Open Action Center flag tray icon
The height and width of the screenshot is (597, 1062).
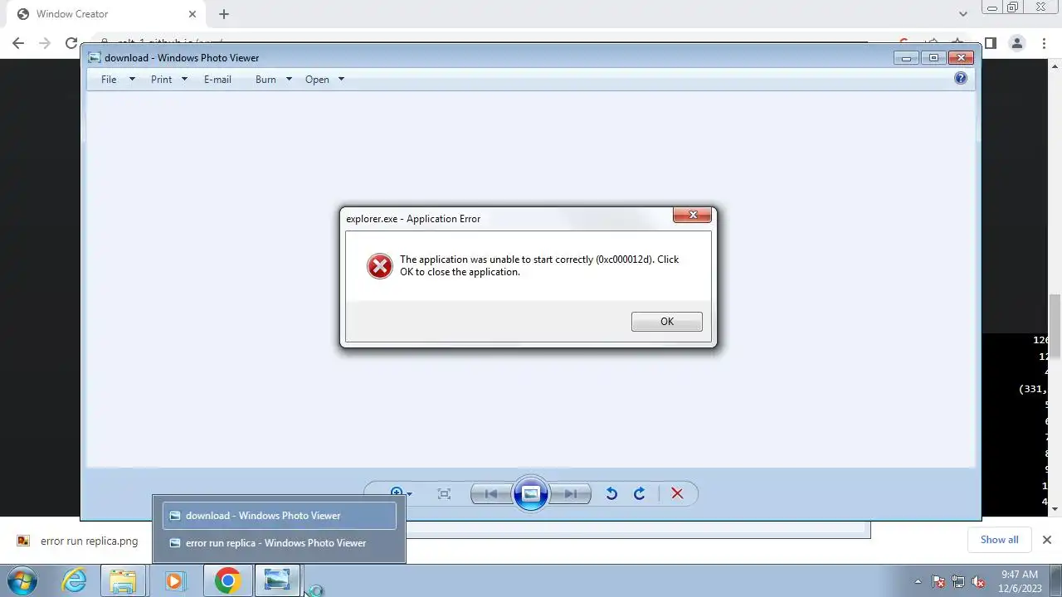point(938,581)
